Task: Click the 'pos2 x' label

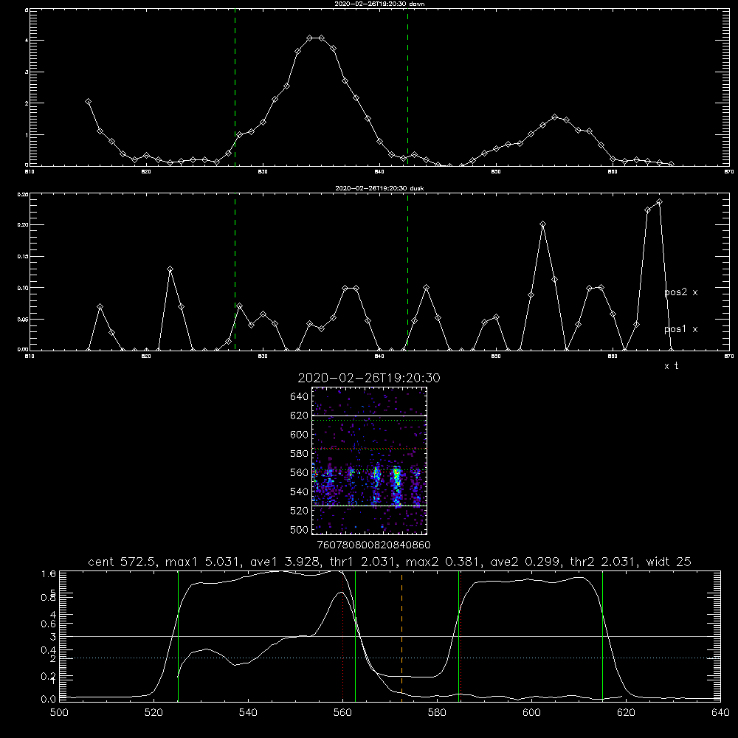Action: [x=681, y=292]
